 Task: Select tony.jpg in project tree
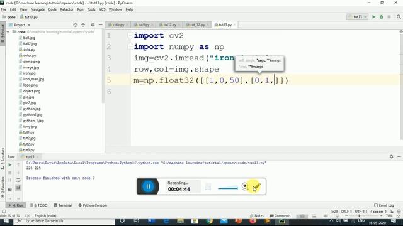(x=30, y=127)
